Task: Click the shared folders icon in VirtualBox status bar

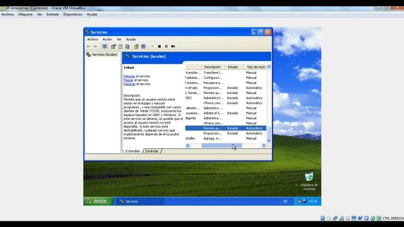Action: pyautogui.click(x=348, y=218)
